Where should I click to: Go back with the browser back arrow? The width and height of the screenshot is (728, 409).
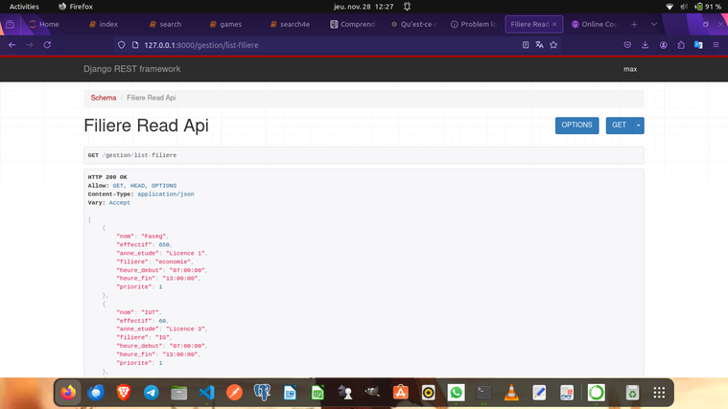coord(12,45)
